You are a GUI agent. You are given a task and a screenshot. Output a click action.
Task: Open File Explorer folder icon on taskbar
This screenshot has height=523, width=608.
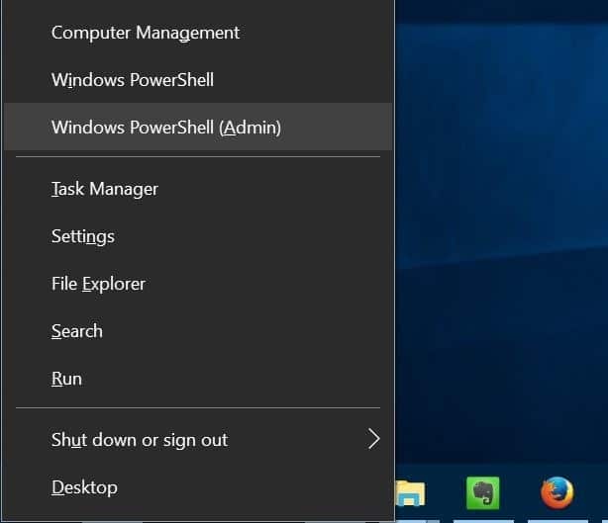tap(411, 493)
